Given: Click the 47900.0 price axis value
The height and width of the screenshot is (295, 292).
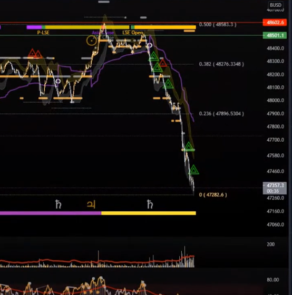Looking at the screenshot, I should (x=275, y=114).
